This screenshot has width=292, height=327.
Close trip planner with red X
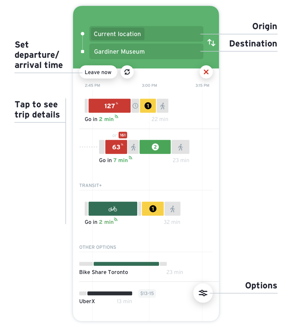pos(206,72)
